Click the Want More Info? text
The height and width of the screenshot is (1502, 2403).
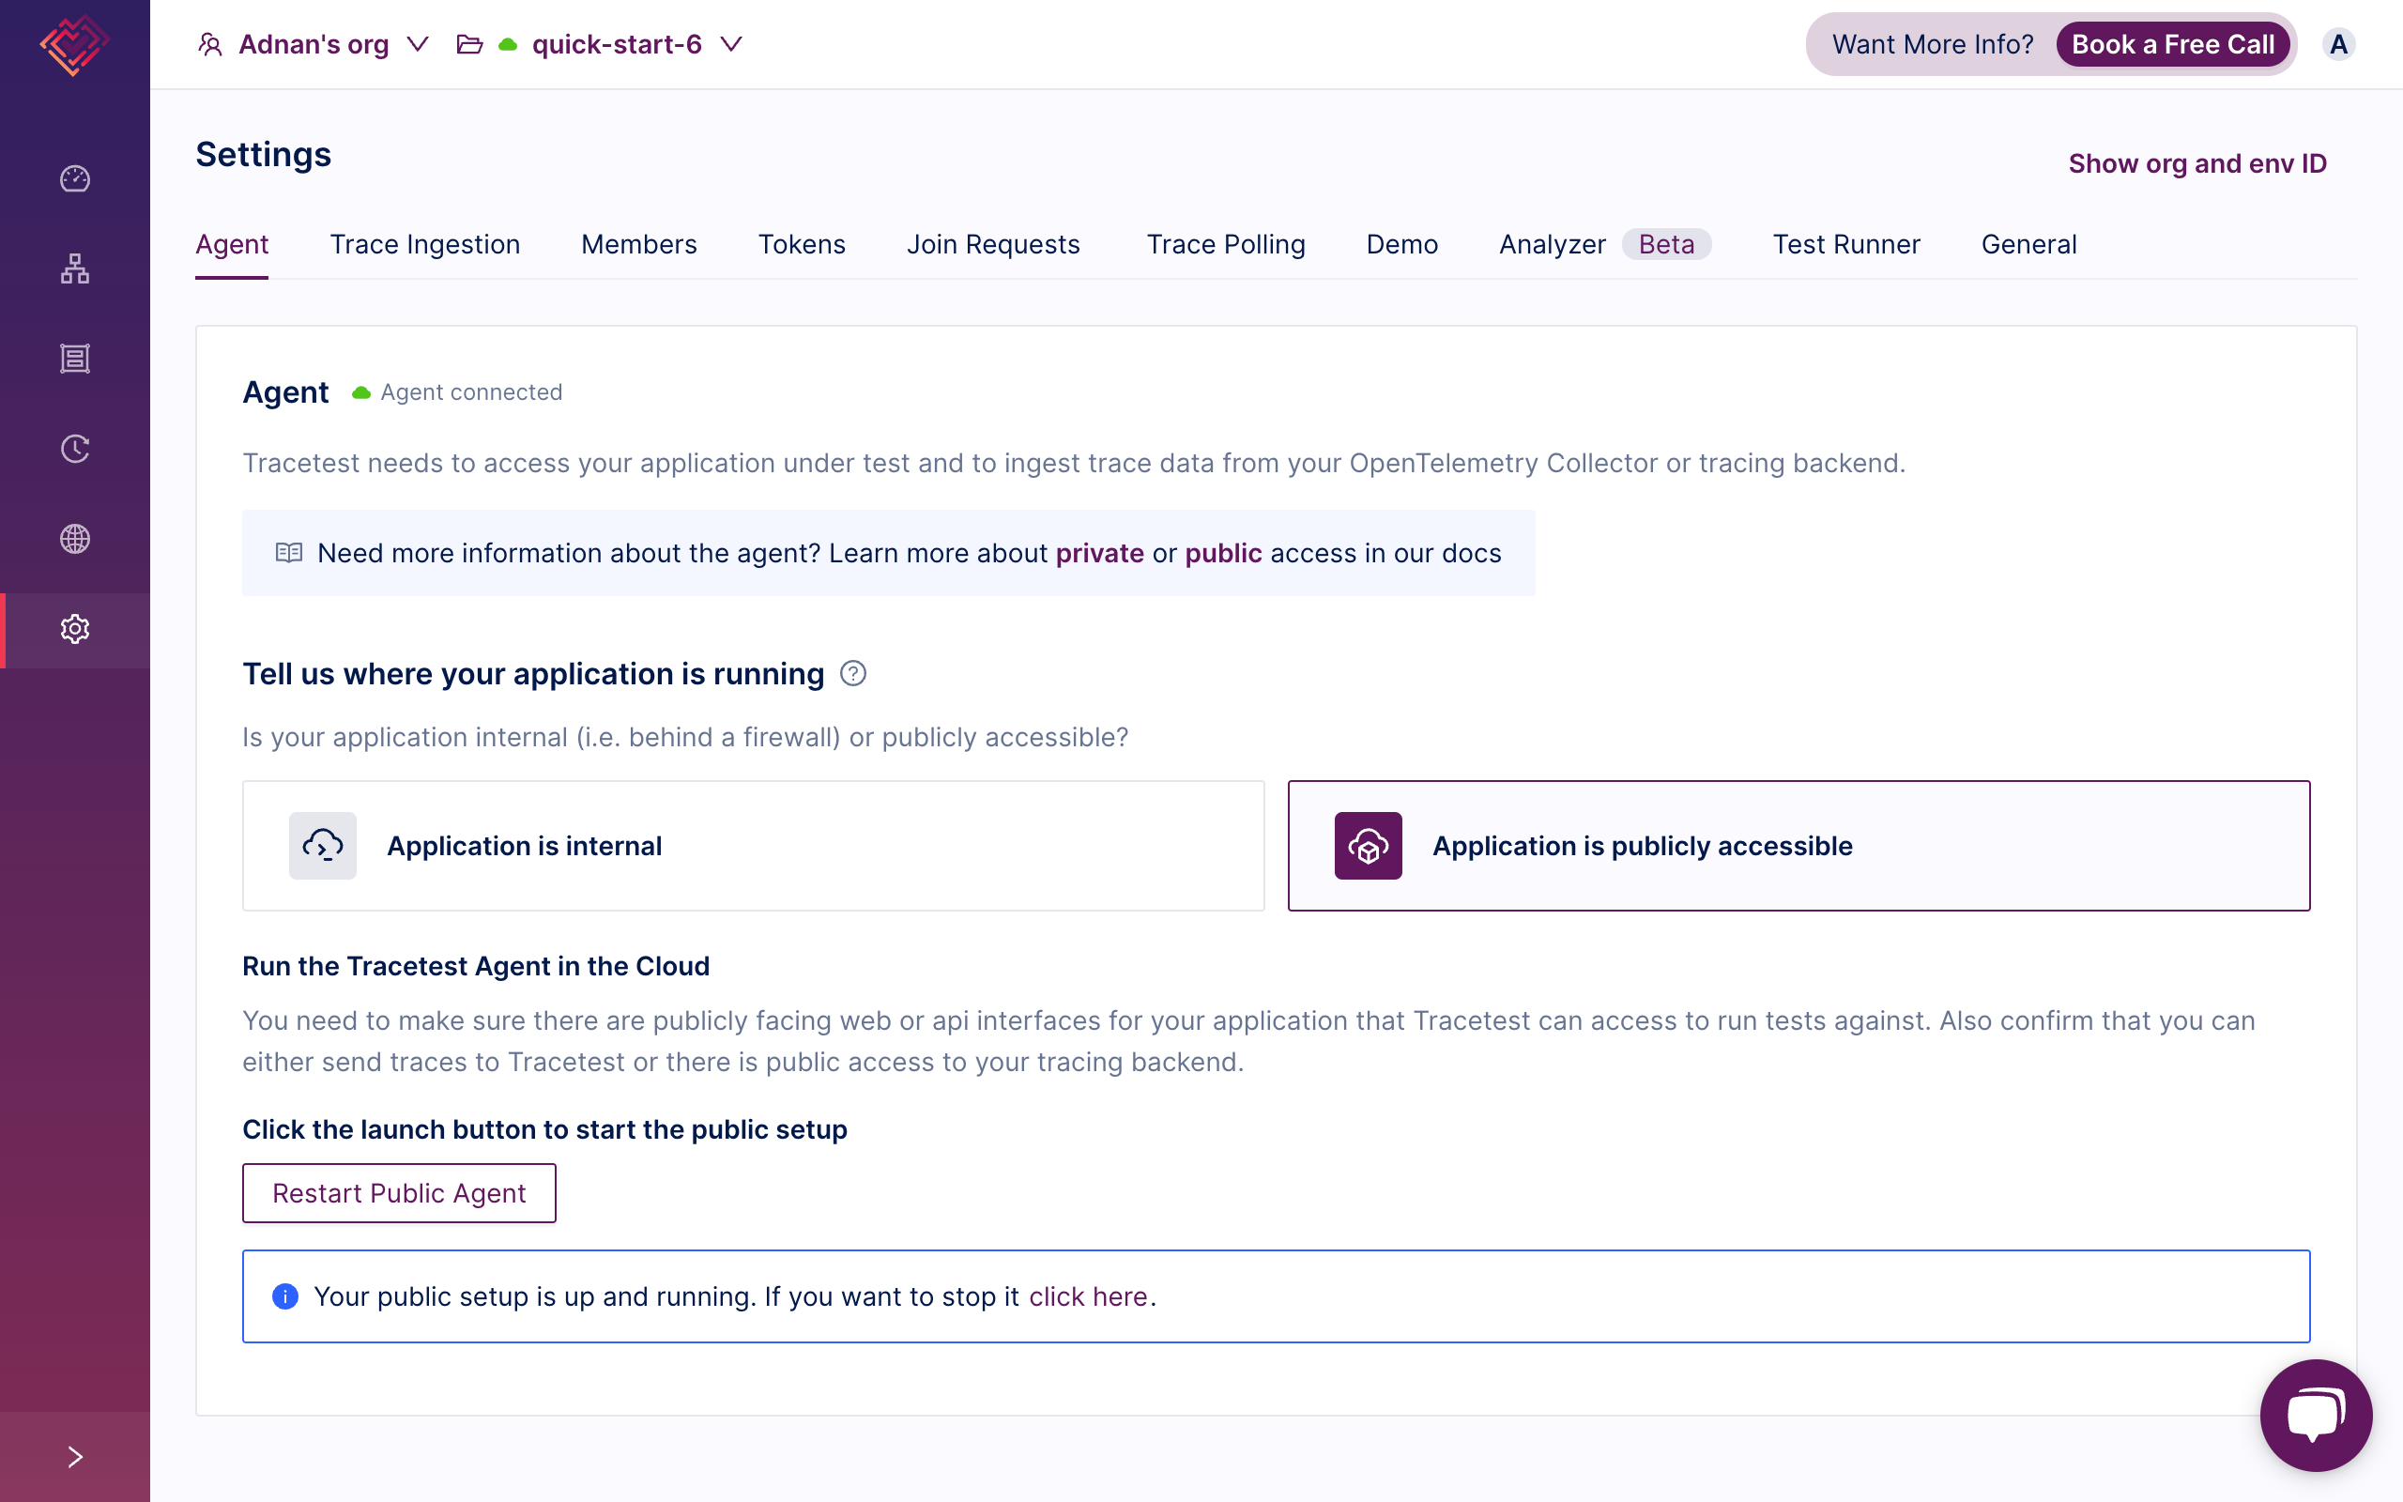coord(1933,45)
